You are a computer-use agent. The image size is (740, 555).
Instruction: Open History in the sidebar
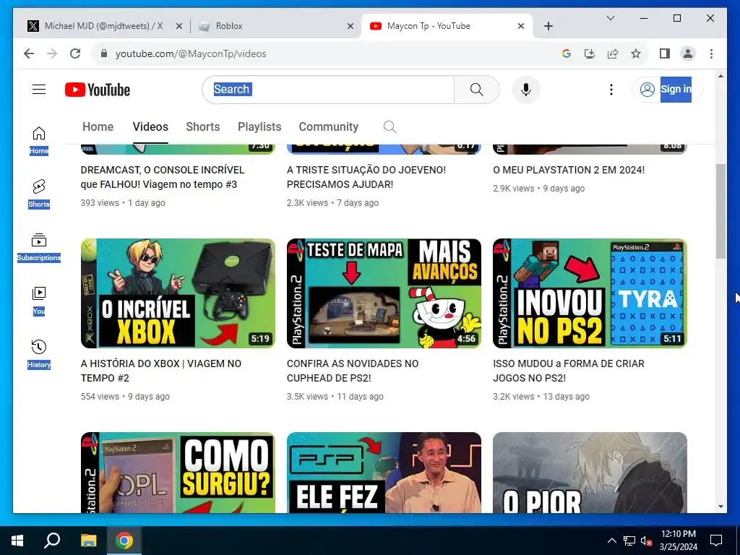[x=39, y=354]
